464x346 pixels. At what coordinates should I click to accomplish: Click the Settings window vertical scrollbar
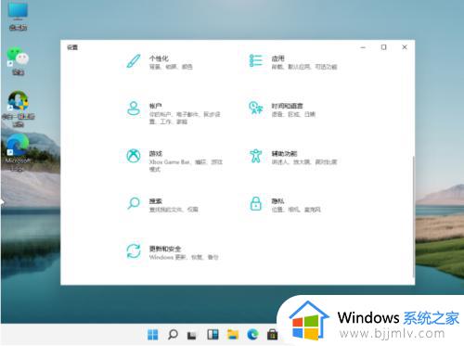point(413,216)
